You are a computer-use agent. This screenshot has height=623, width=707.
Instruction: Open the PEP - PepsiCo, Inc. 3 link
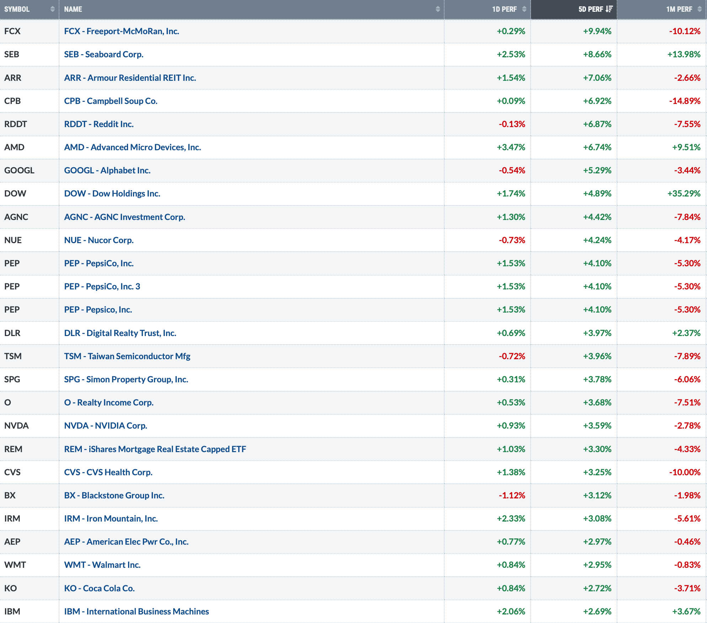(102, 287)
